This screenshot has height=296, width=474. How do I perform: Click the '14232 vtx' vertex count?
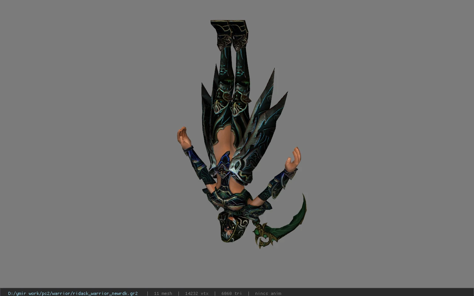coord(197,293)
